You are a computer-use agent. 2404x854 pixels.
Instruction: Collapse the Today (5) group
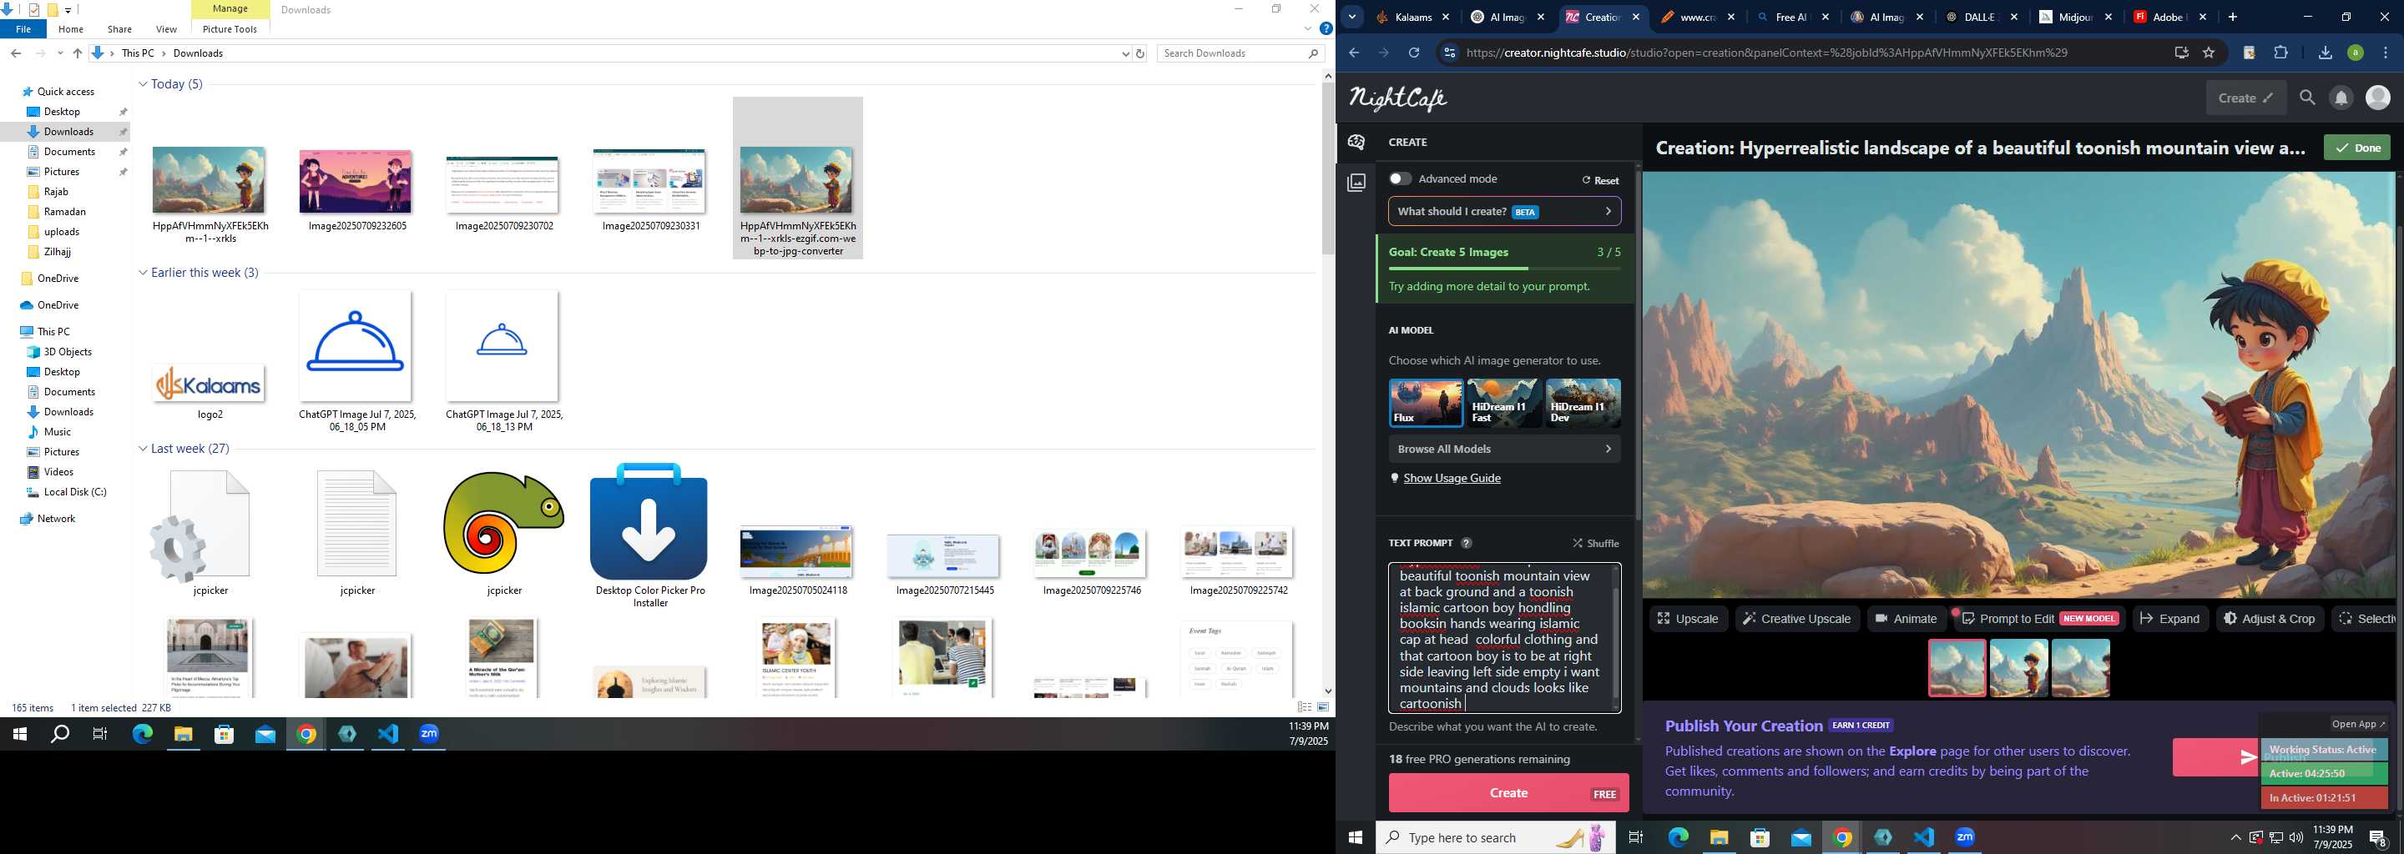(x=143, y=84)
